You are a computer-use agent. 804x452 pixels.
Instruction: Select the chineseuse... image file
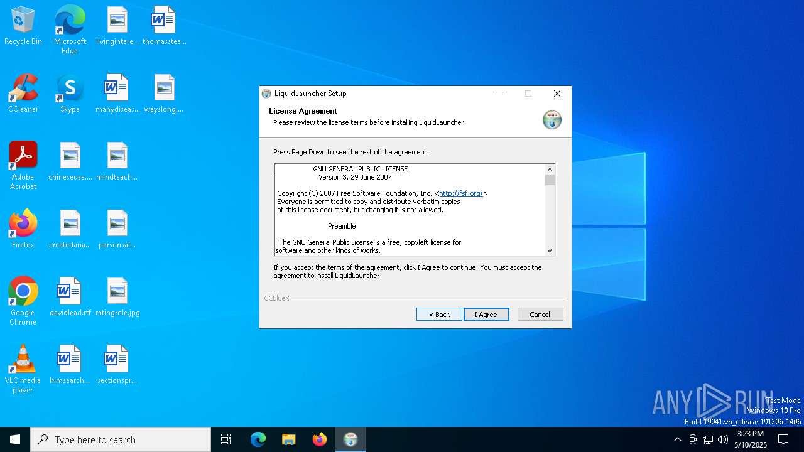70,161
